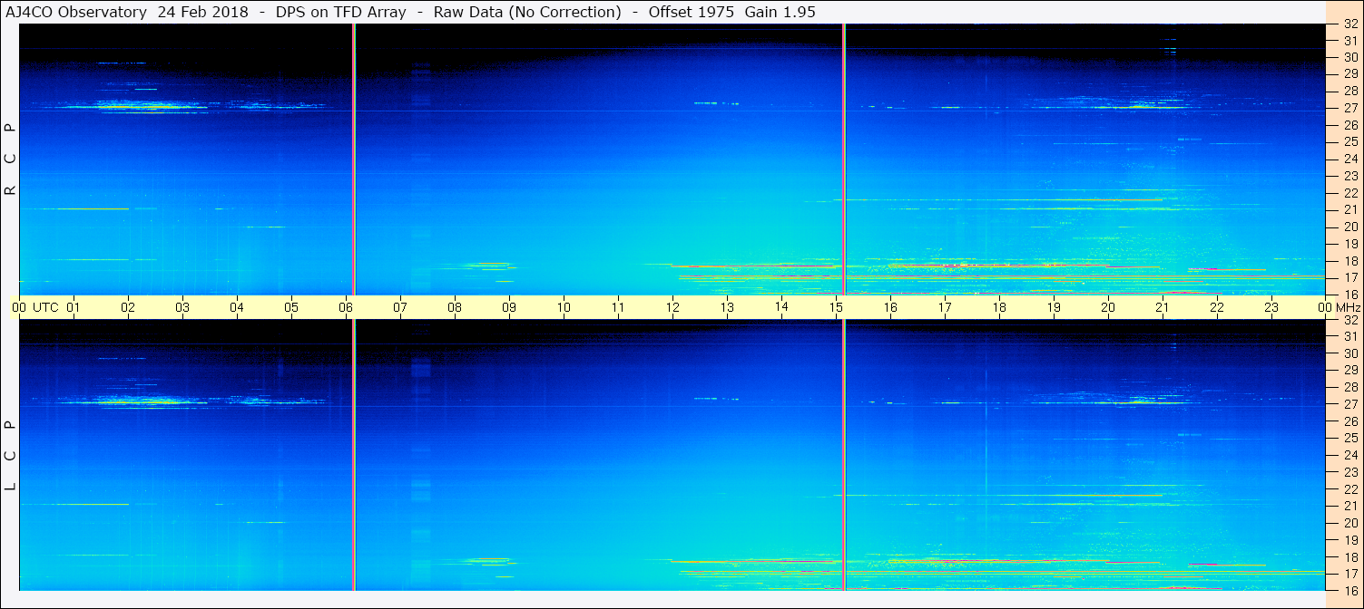Viewport: 1364px width, 609px height.
Task: Click the 32 frequency label of RCP panel
Action: pos(1350,24)
